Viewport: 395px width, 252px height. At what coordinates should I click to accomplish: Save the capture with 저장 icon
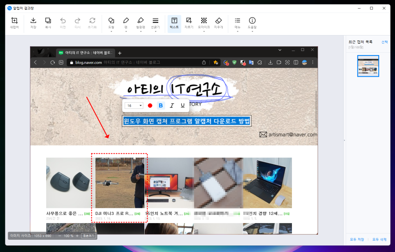(33, 23)
